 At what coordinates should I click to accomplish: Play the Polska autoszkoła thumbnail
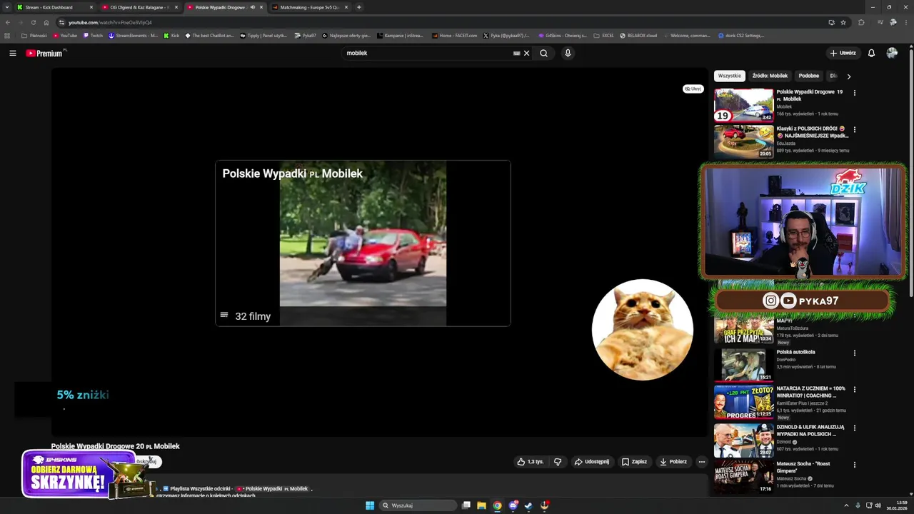(744, 365)
